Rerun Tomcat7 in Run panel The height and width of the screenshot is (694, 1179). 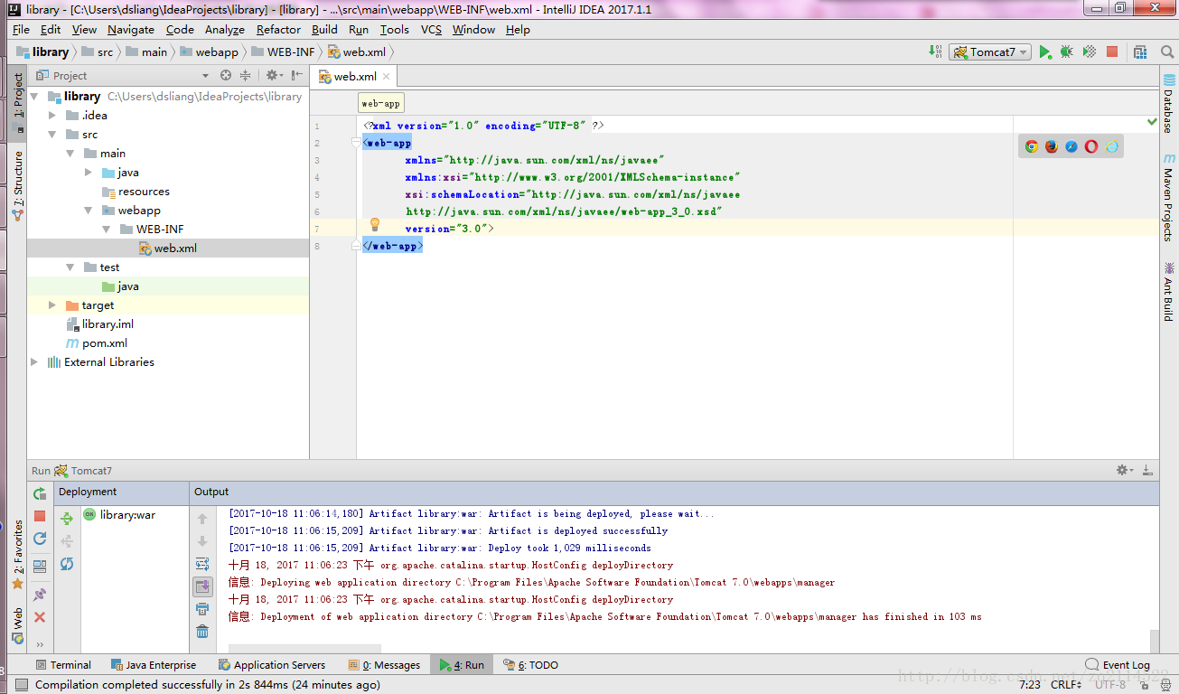[40, 494]
